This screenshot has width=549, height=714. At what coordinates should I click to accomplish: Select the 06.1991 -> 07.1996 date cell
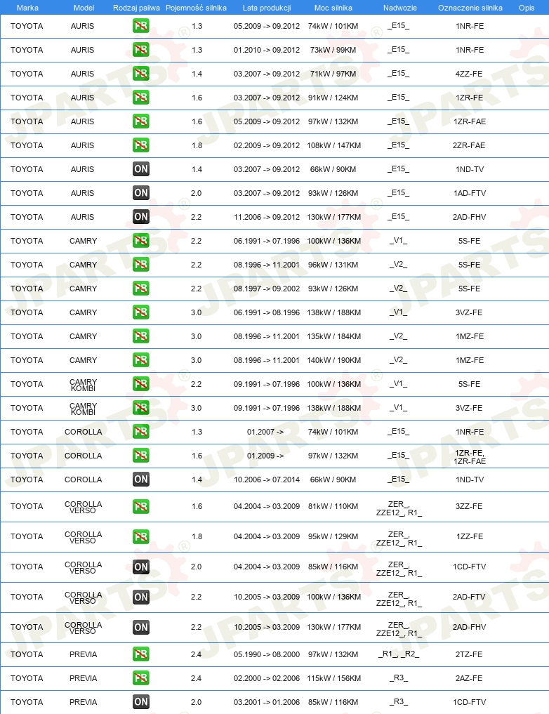(x=267, y=241)
